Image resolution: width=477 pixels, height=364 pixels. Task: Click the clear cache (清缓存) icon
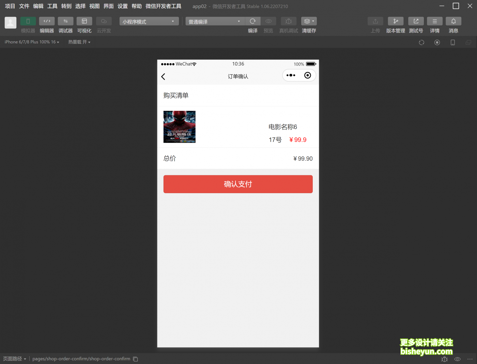(309, 21)
